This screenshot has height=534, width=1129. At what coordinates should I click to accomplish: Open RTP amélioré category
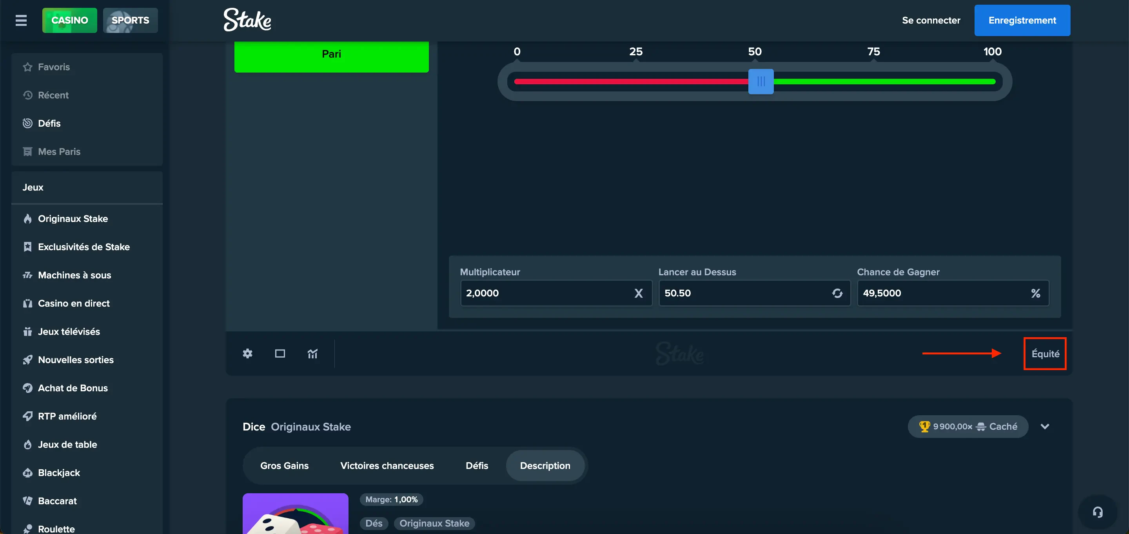pyautogui.click(x=87, y=416)
